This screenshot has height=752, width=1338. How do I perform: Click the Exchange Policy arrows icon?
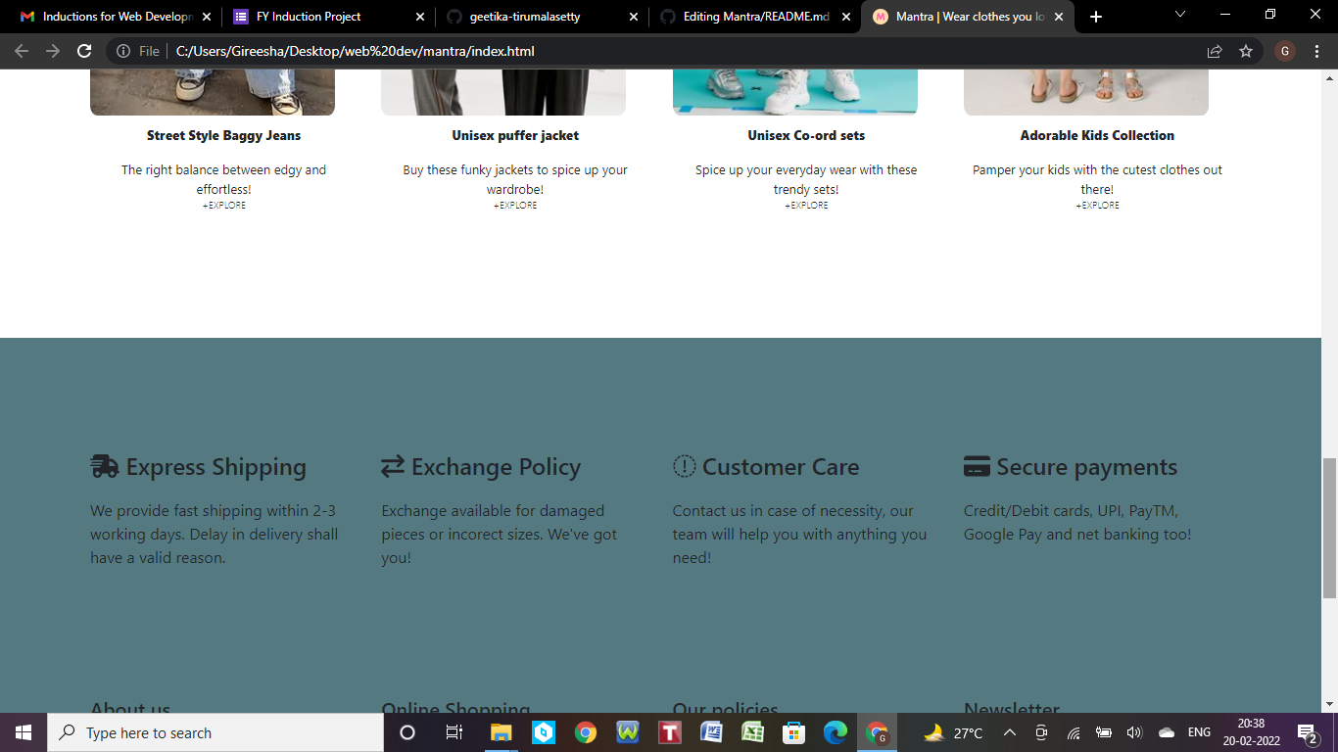tap(391, 466)
